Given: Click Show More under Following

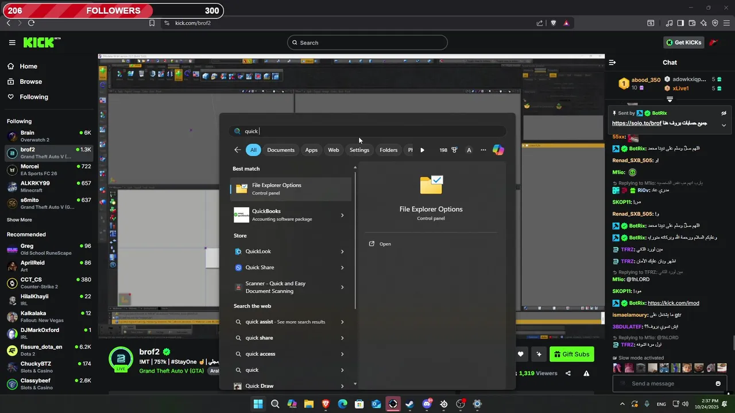Looking at the screenshot, I should coord(20,220).
